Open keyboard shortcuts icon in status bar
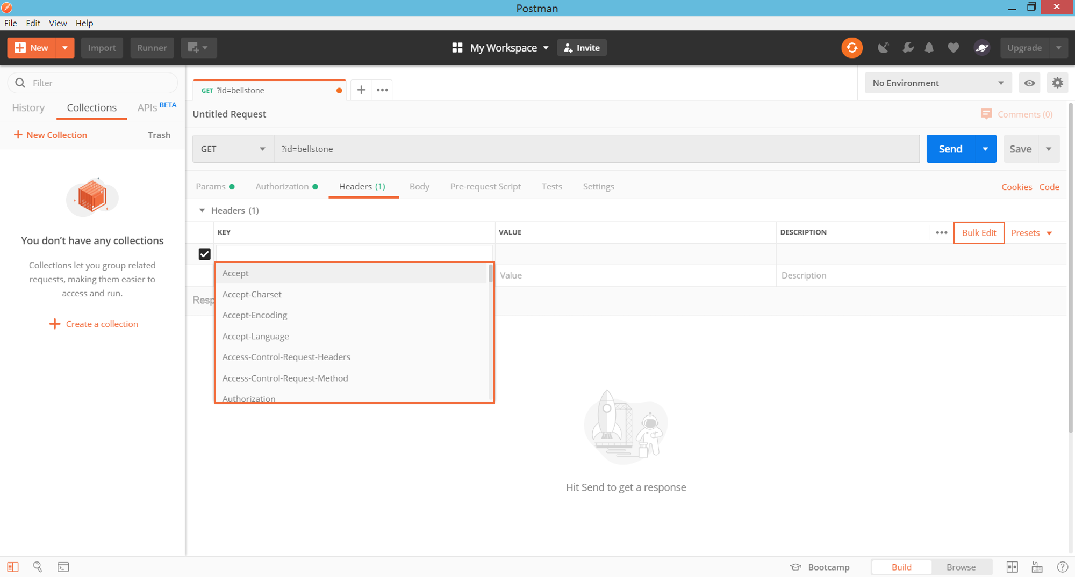The image size is (1075, 577). tap(1037, 567)
